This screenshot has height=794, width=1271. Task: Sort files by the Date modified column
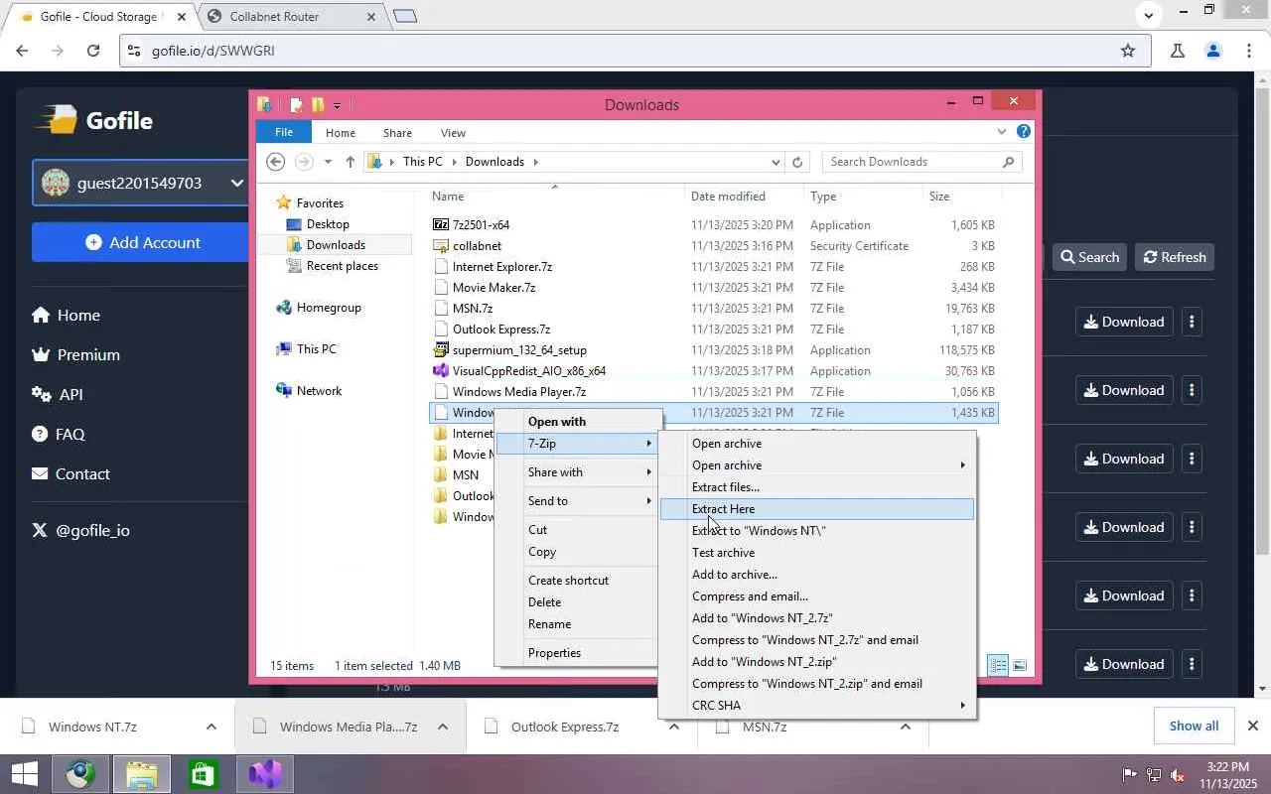[744, 197]
